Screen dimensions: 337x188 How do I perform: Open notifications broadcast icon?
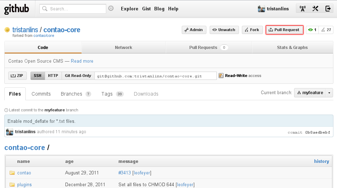pos(303,9)
